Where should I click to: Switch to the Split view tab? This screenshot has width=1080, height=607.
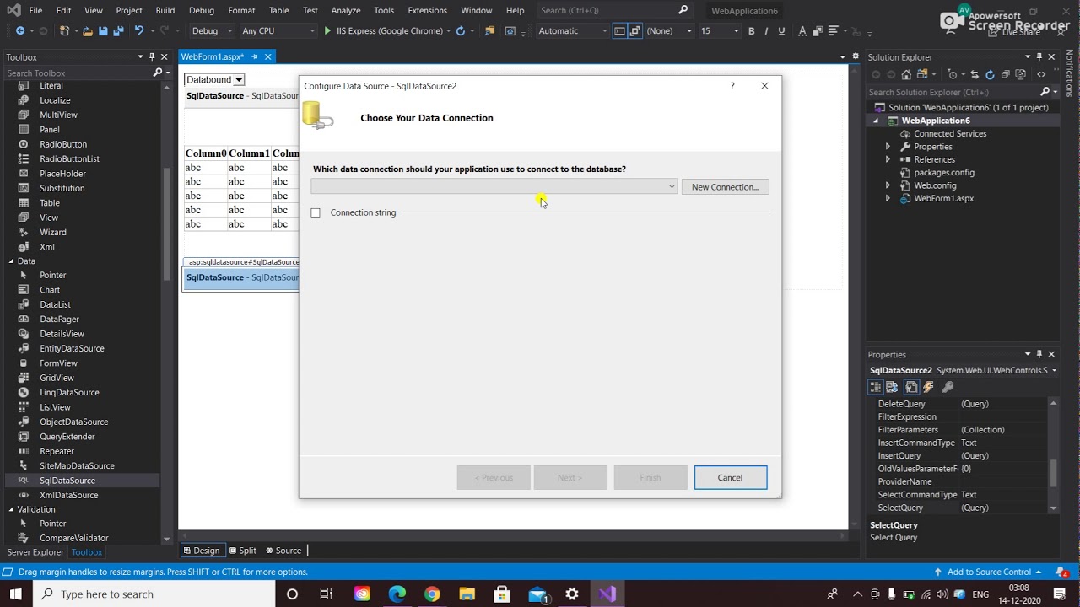point(243,551)
